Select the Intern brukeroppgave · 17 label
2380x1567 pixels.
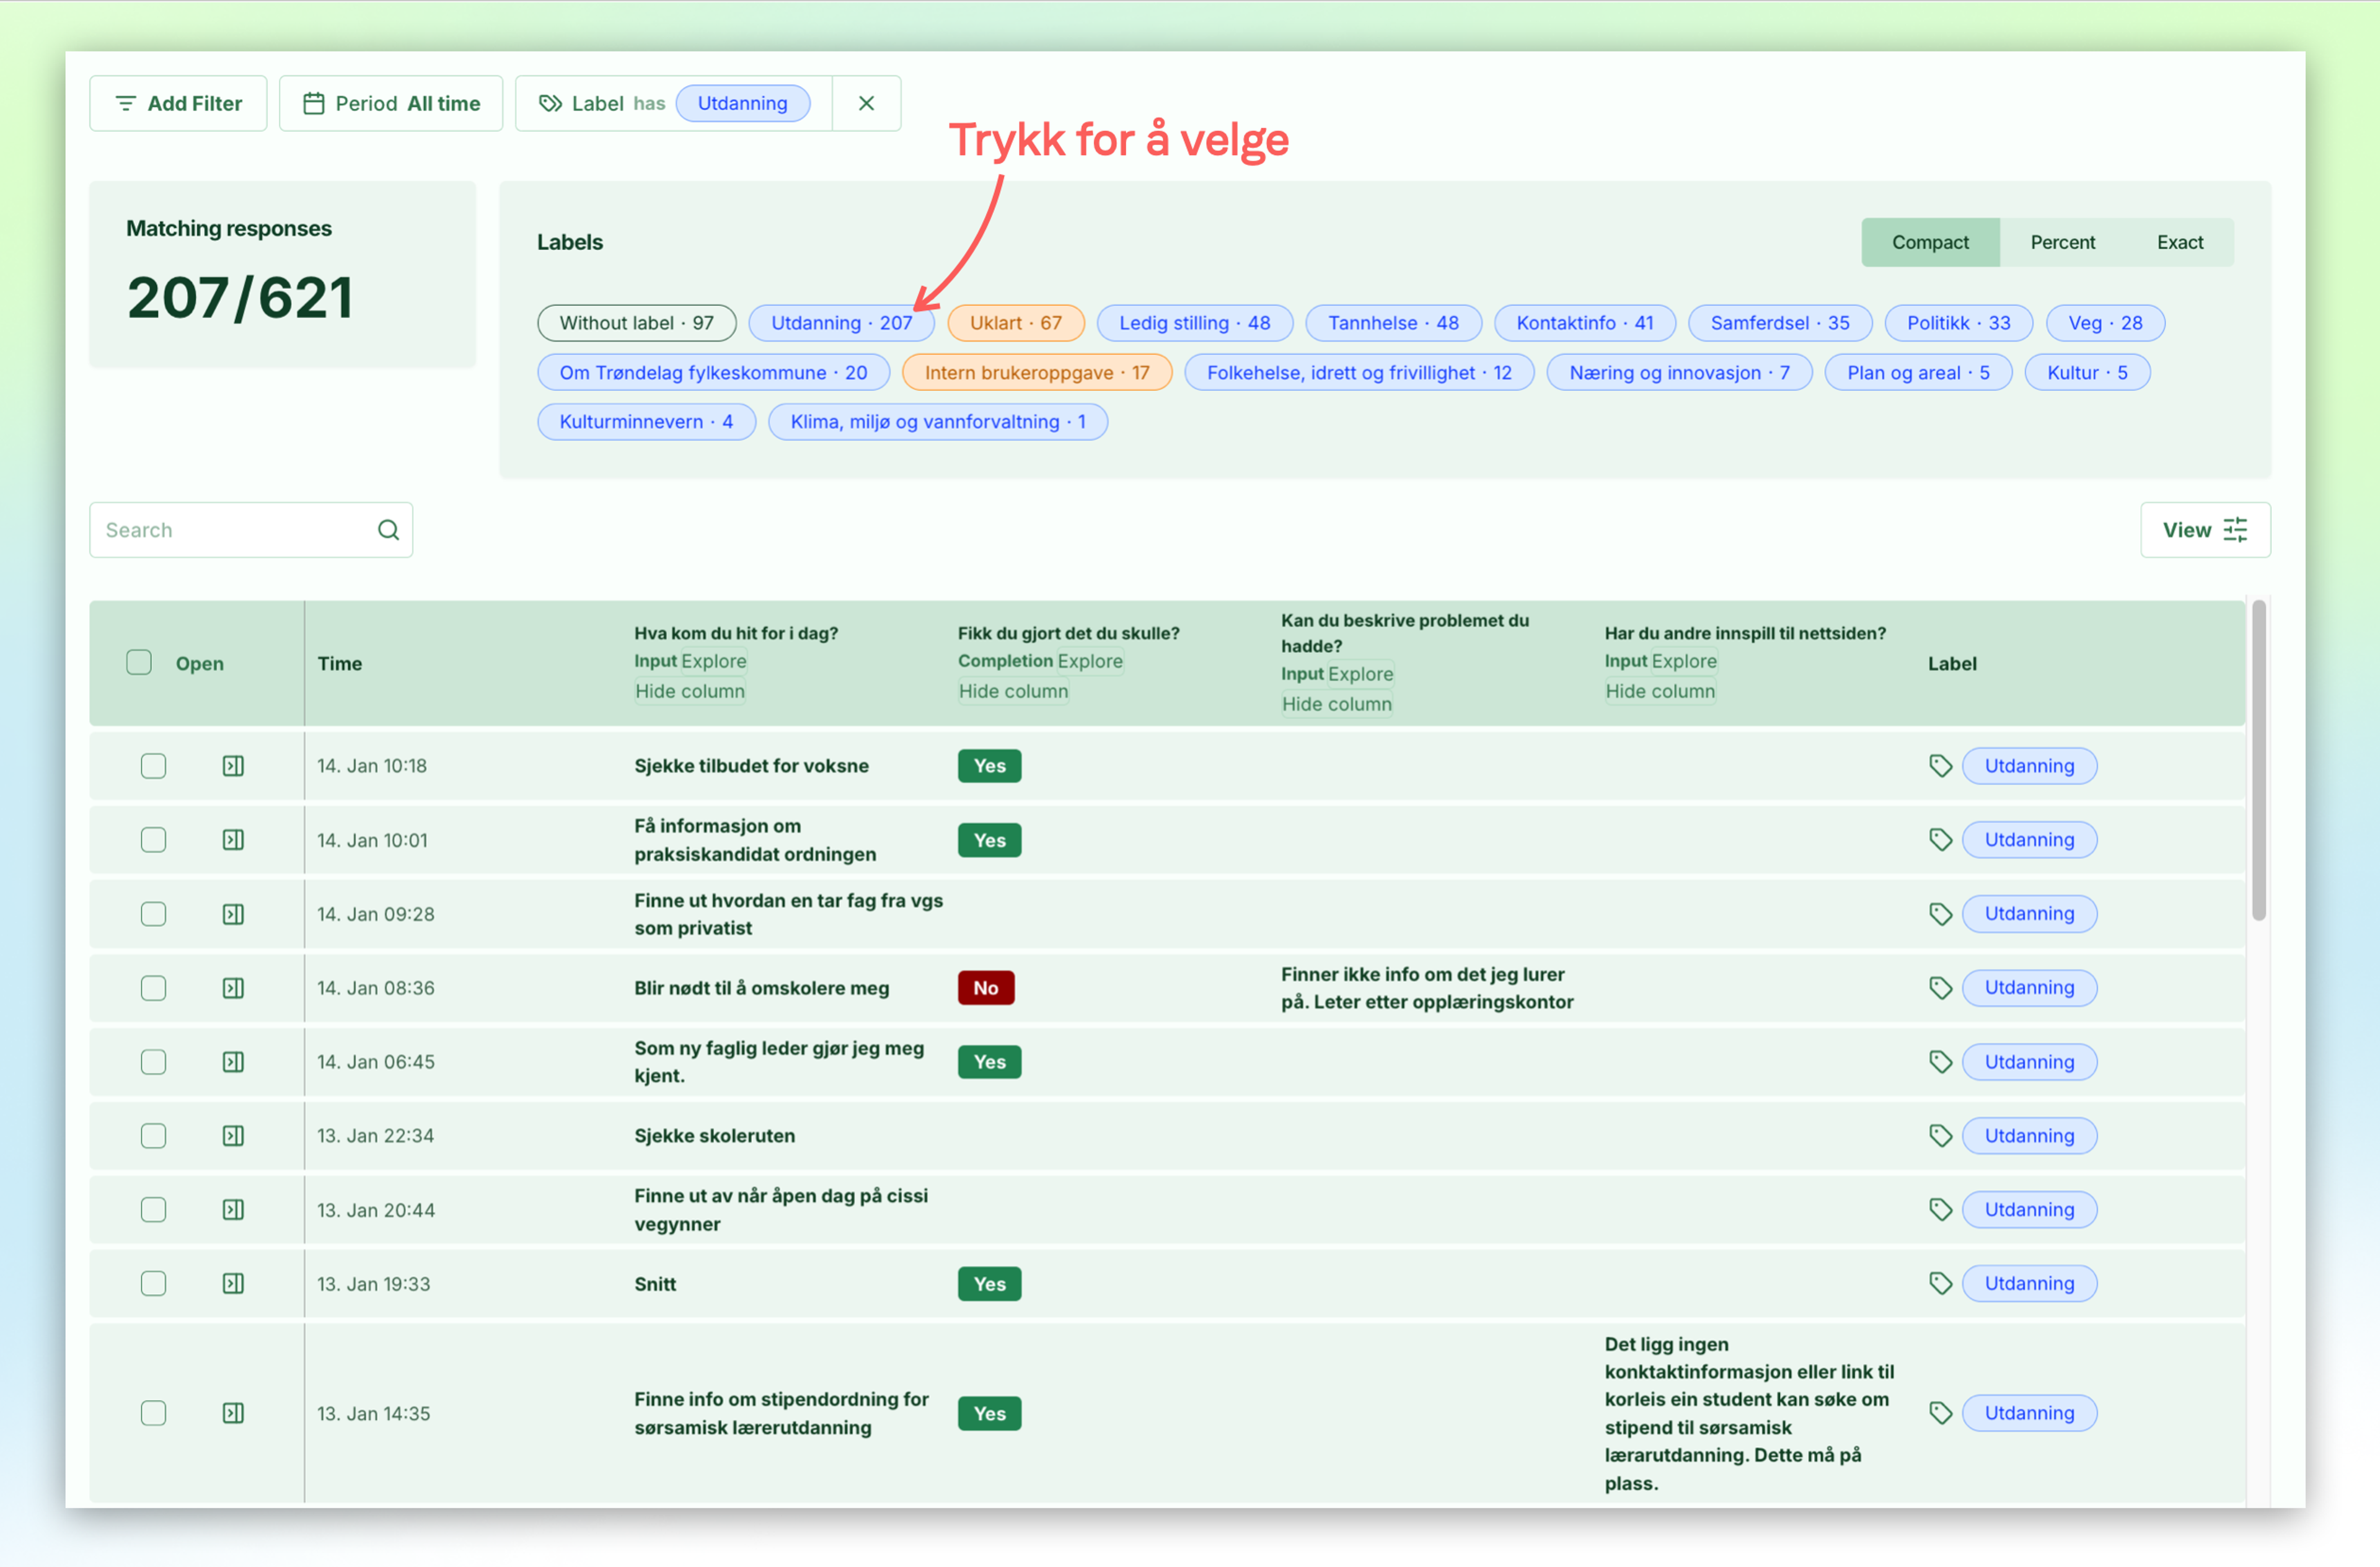point(1037,373)
